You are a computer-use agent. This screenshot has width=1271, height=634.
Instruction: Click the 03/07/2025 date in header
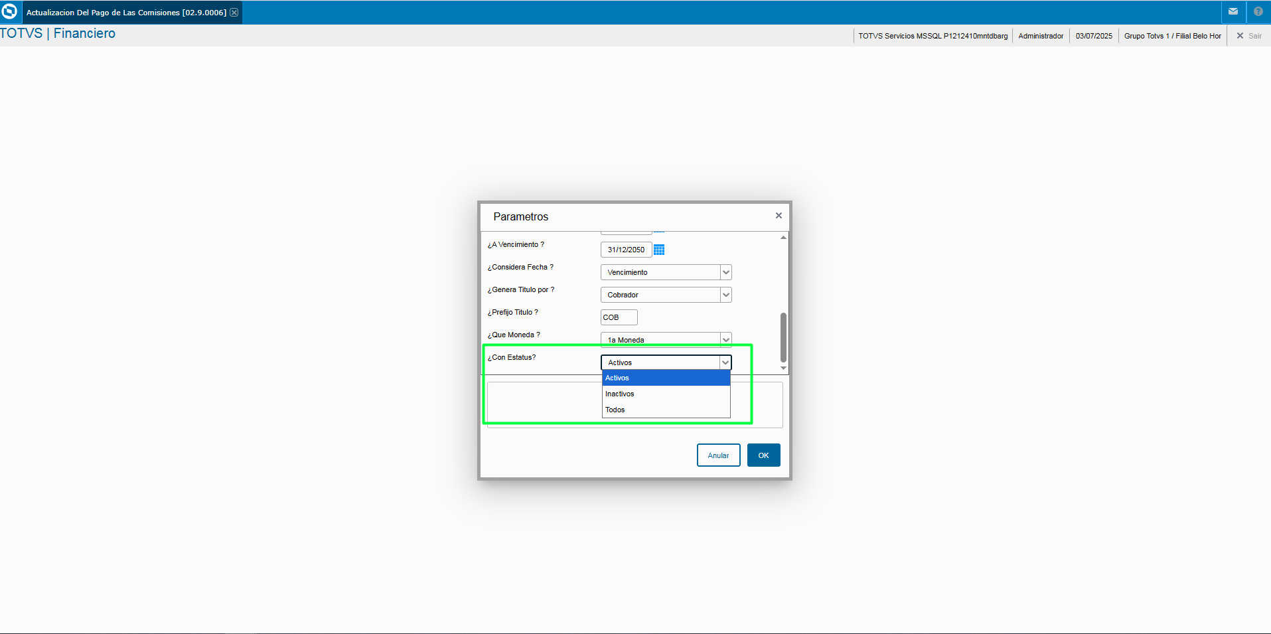coord(1094,36)
